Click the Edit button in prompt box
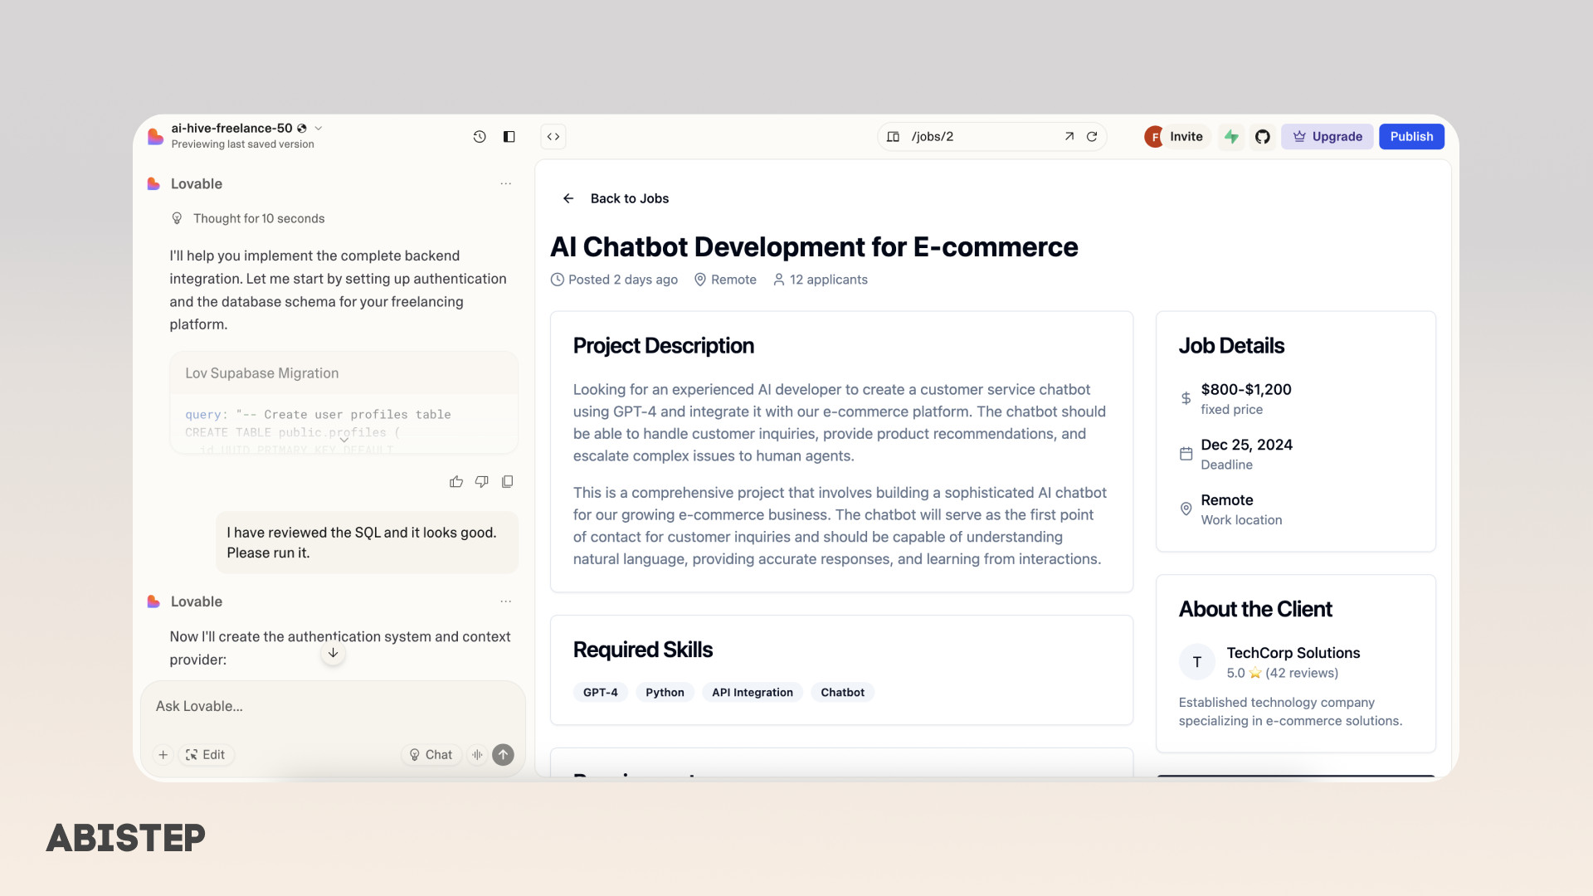This screenshot has width=1593, height=896. coord(206,755)
